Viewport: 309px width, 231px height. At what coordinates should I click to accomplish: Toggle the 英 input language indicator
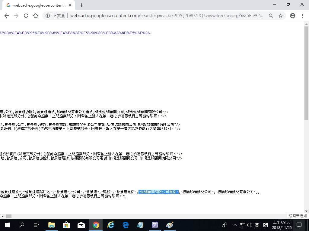click(x=257, y=225)
